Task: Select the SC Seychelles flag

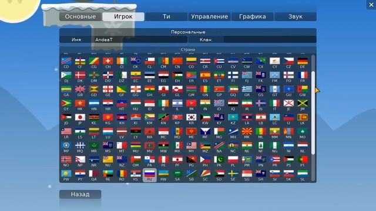Action: pos(205,173)
